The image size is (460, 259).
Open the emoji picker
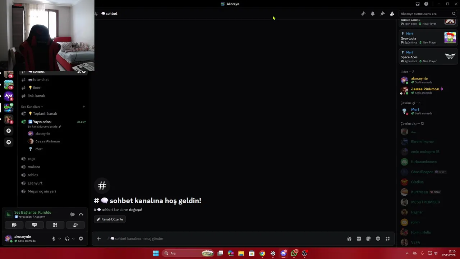[378, 238]
